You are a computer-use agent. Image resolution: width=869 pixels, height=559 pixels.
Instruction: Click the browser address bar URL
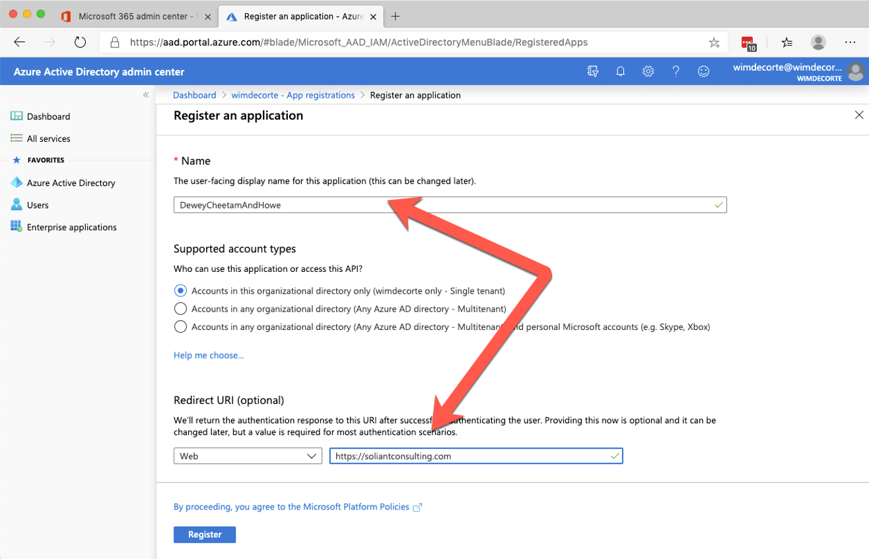tap(359, 42)
